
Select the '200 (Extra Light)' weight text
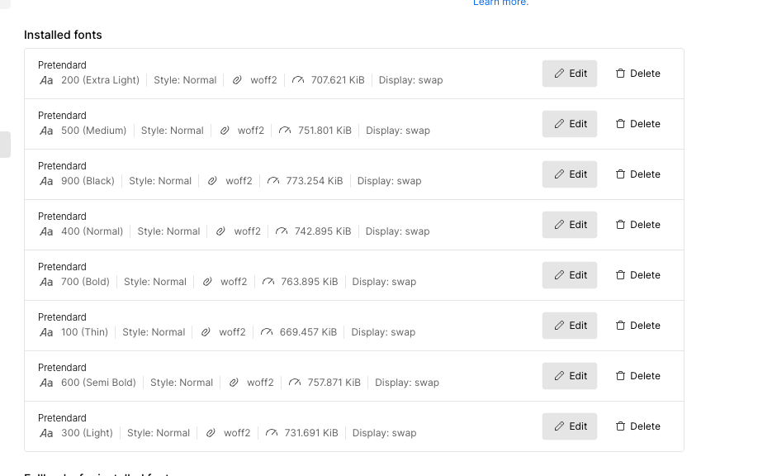pos(100,80)
